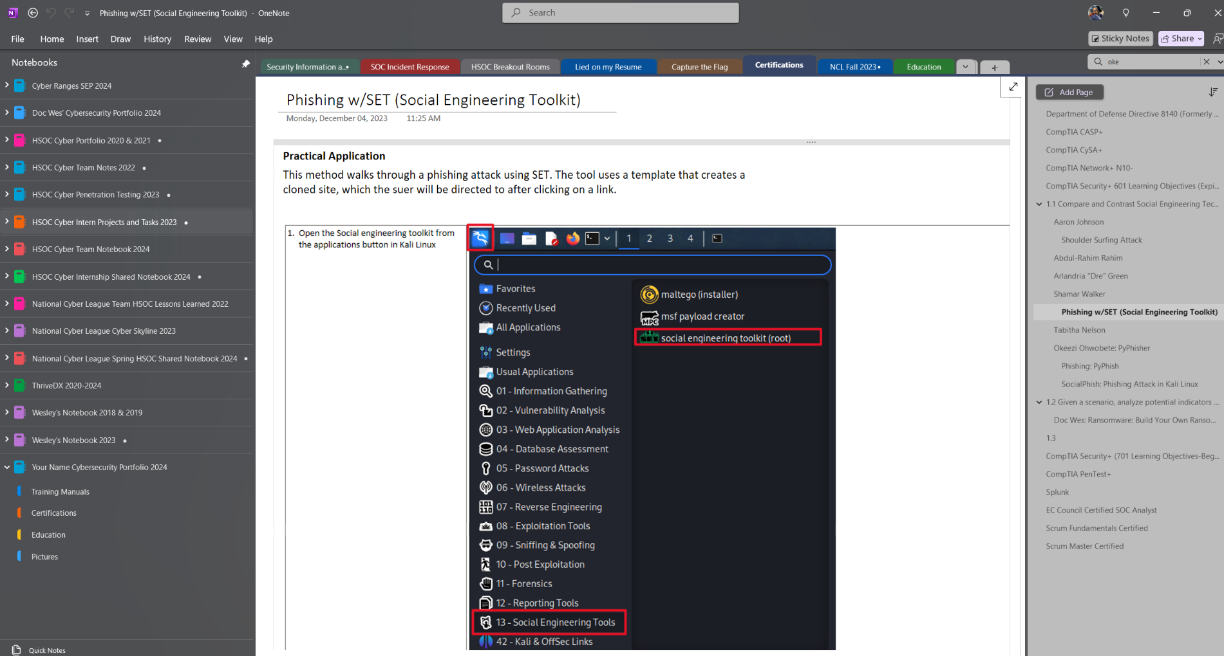Collapse 1.2 Given a scenario subpages
Viewport: 1224px width, 656px height.
[1039, 402]
